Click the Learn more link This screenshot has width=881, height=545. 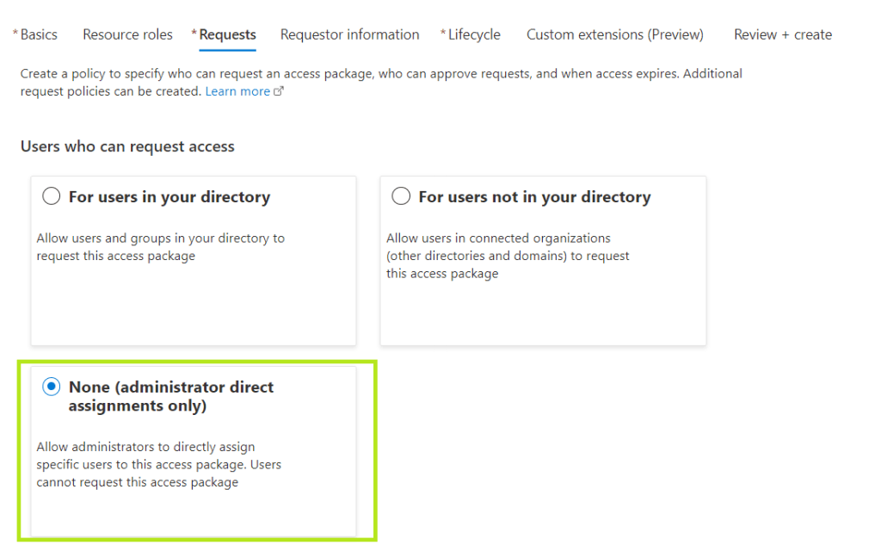click(x=237, y=91)
